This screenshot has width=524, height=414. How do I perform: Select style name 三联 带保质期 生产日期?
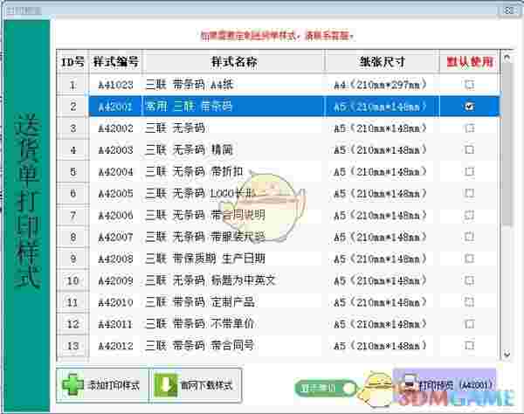click(x=205, y=259)
